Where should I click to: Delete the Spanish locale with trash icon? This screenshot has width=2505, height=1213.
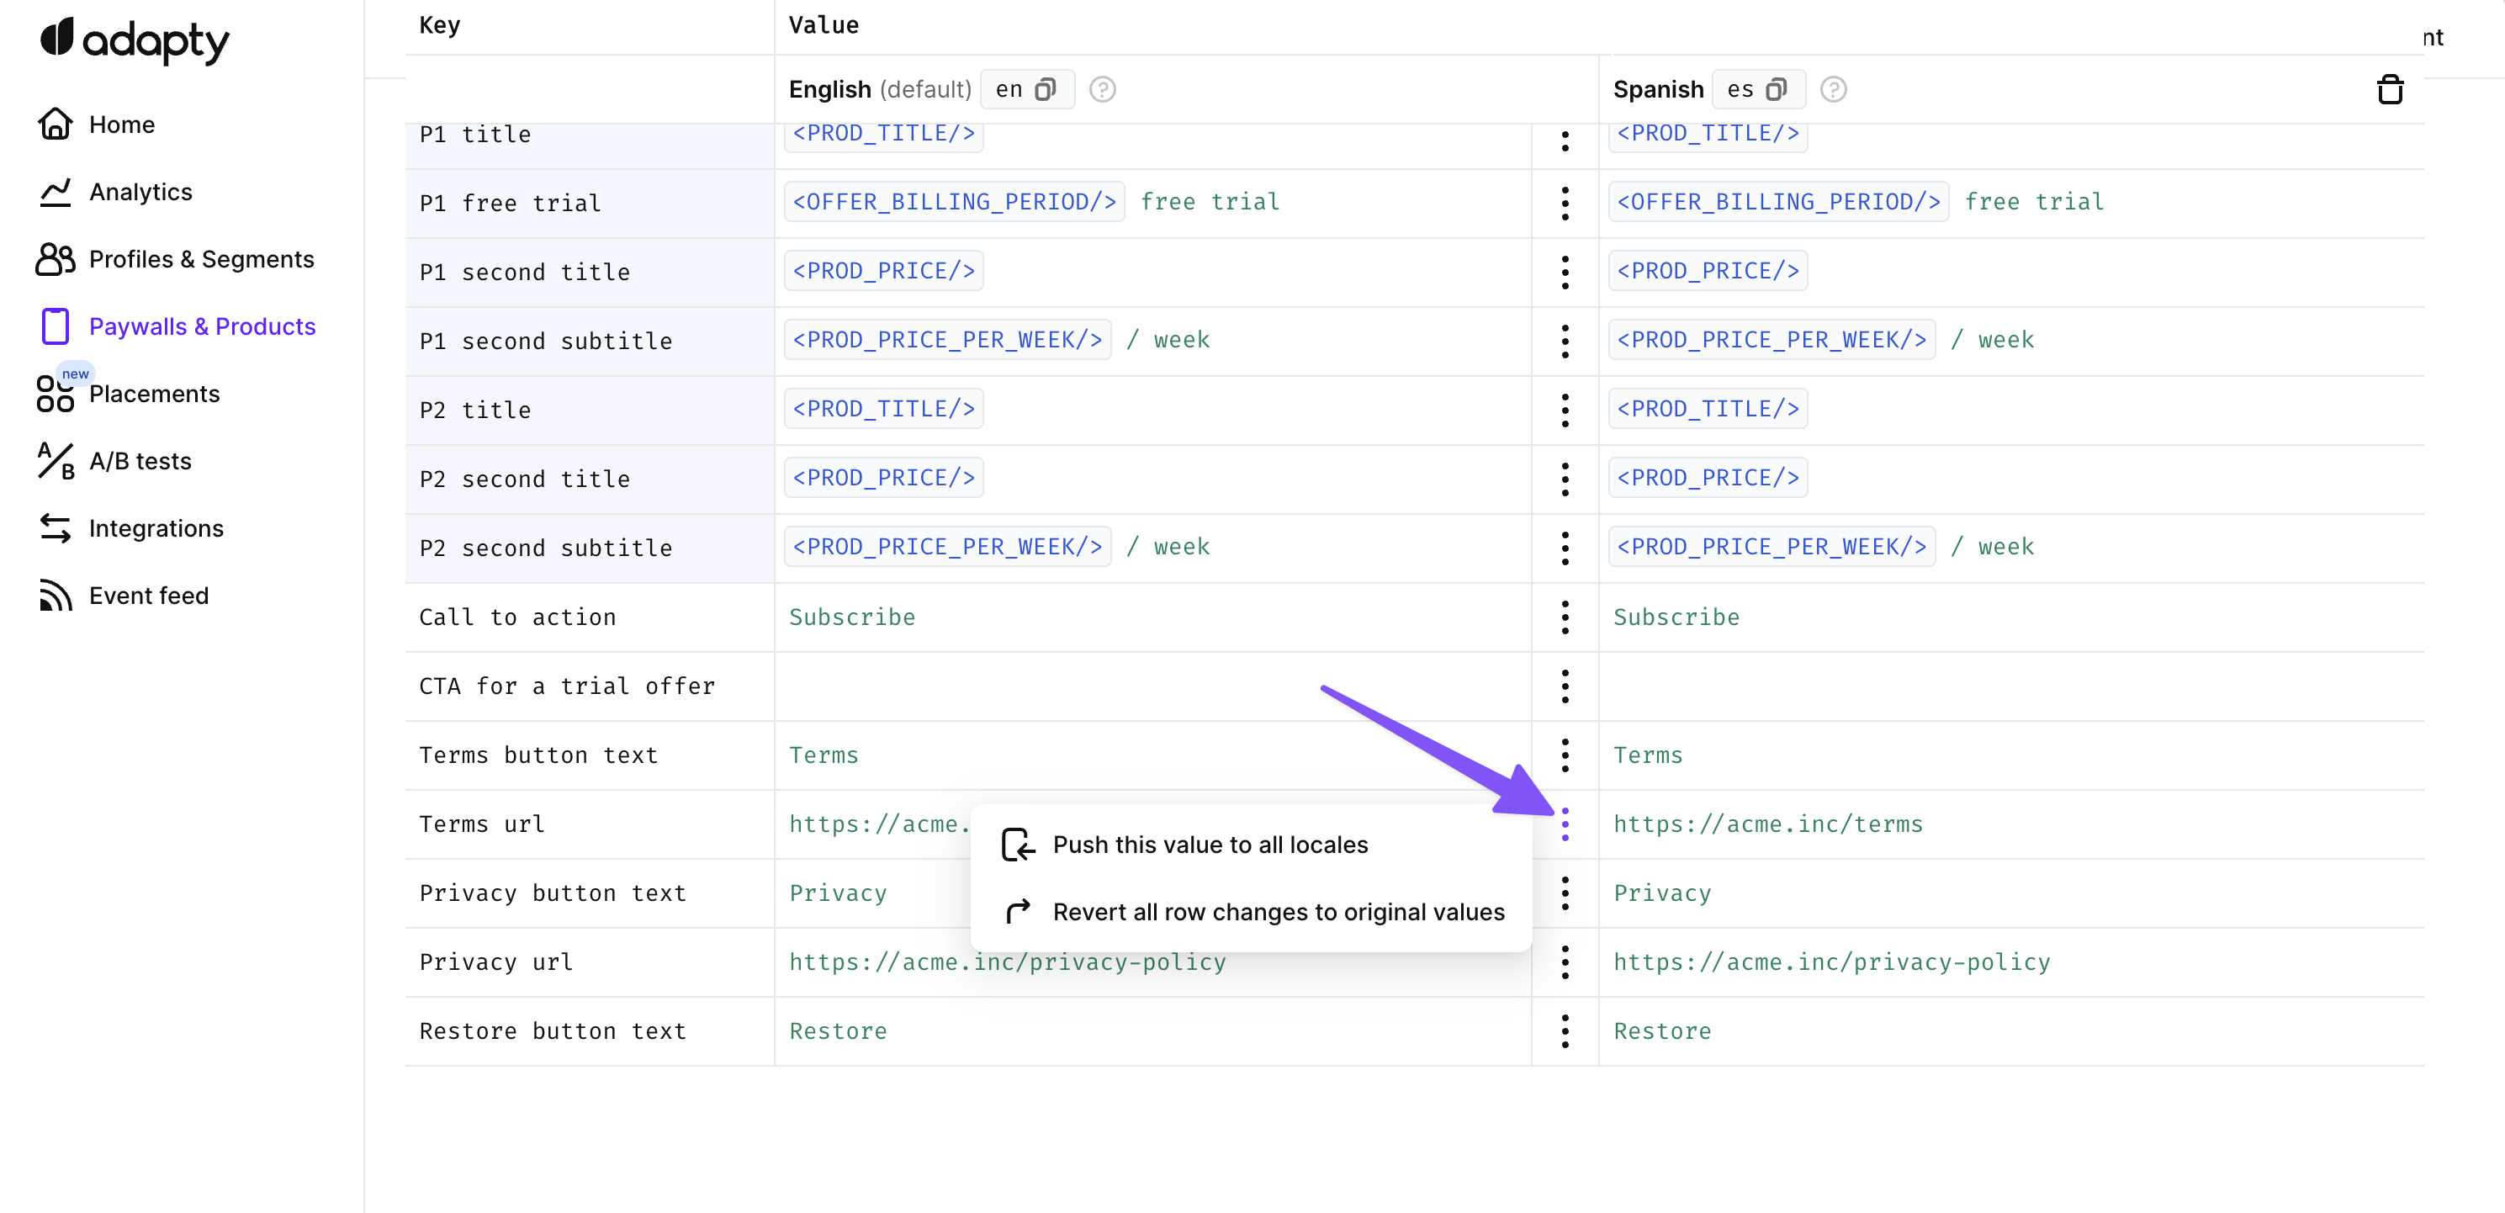2389,89
